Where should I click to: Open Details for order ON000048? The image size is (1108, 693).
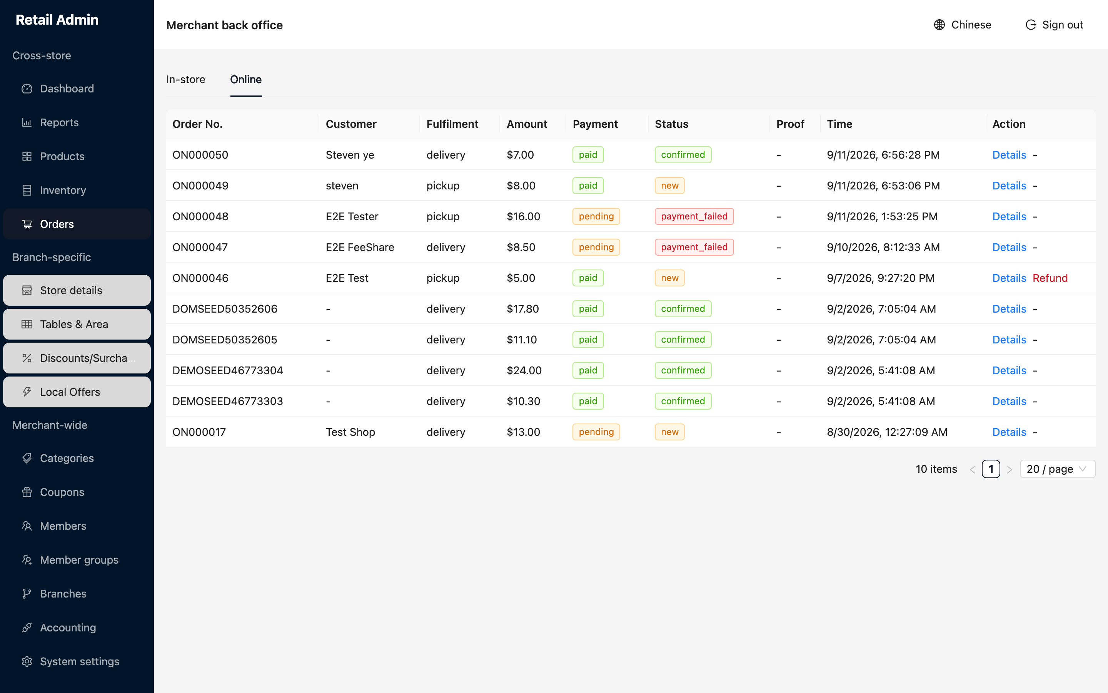point(1009,216)
